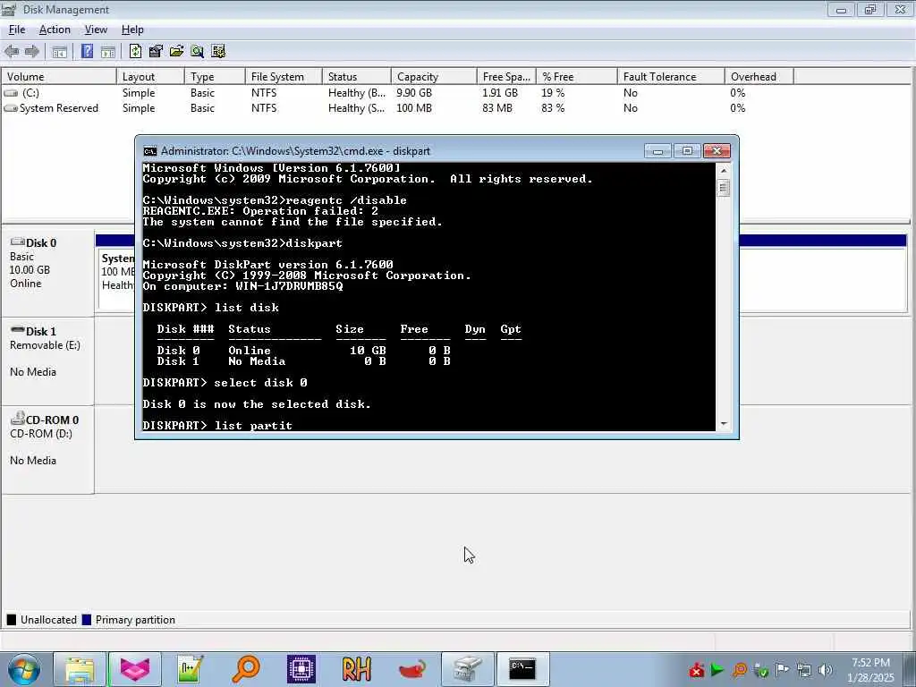
Task: Open the File menu
Action: tap(17, 30)
